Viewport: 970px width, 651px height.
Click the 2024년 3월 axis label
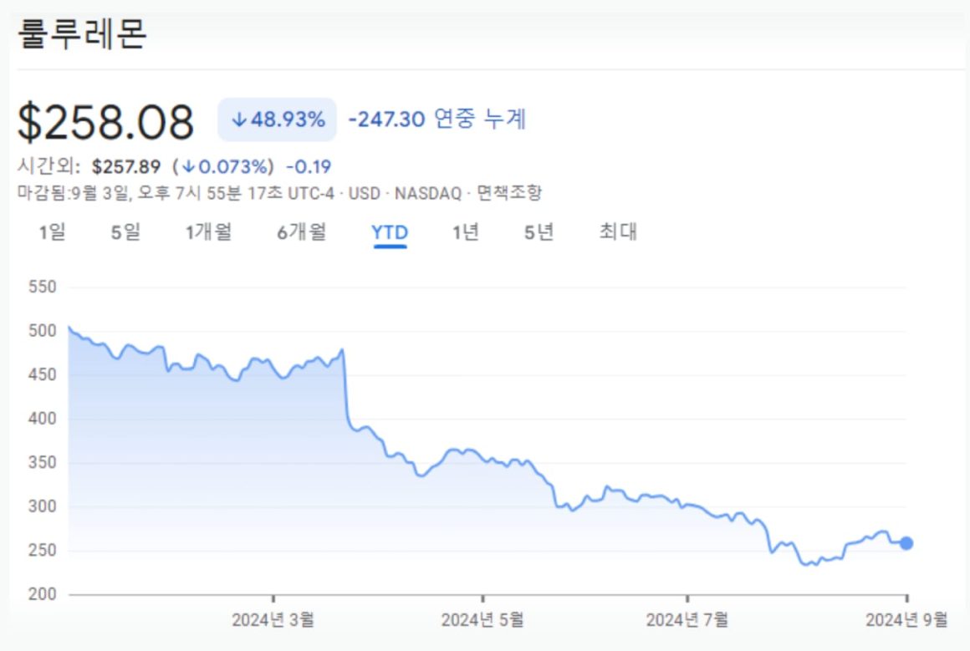[x=273, y=619]
